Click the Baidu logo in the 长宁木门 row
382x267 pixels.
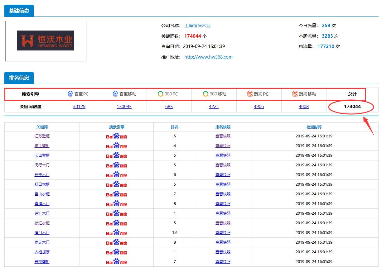(x=117, y=175)
